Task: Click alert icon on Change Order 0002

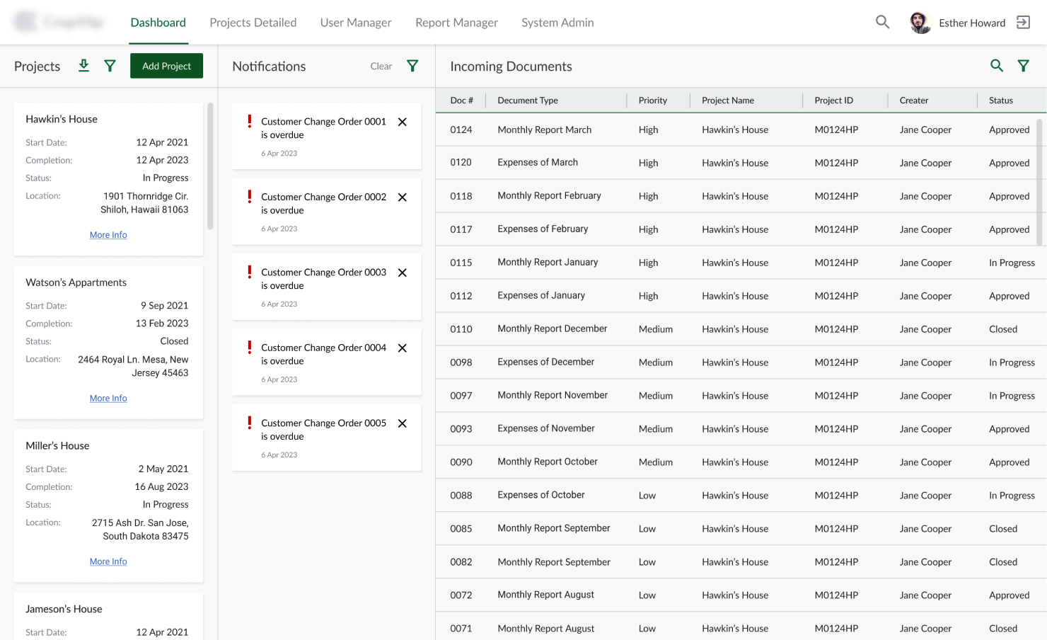Action: (250, 197)
